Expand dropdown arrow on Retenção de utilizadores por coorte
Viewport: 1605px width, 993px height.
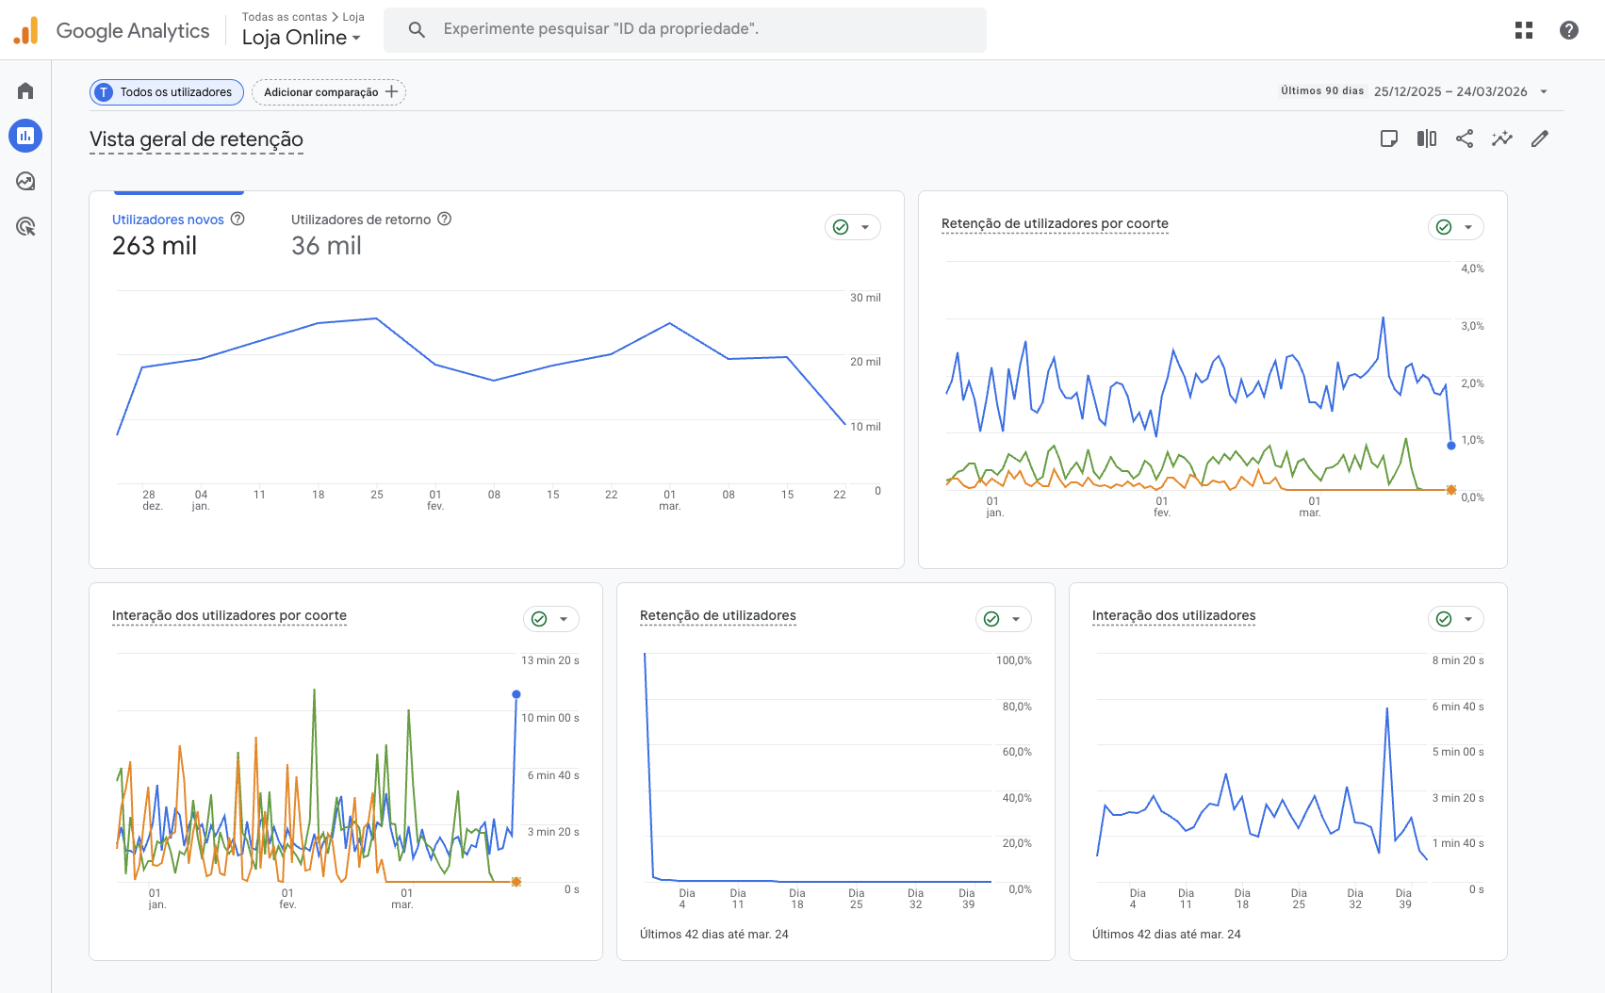point(1468,227)
